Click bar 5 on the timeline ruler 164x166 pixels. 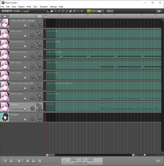coord(101,15)
